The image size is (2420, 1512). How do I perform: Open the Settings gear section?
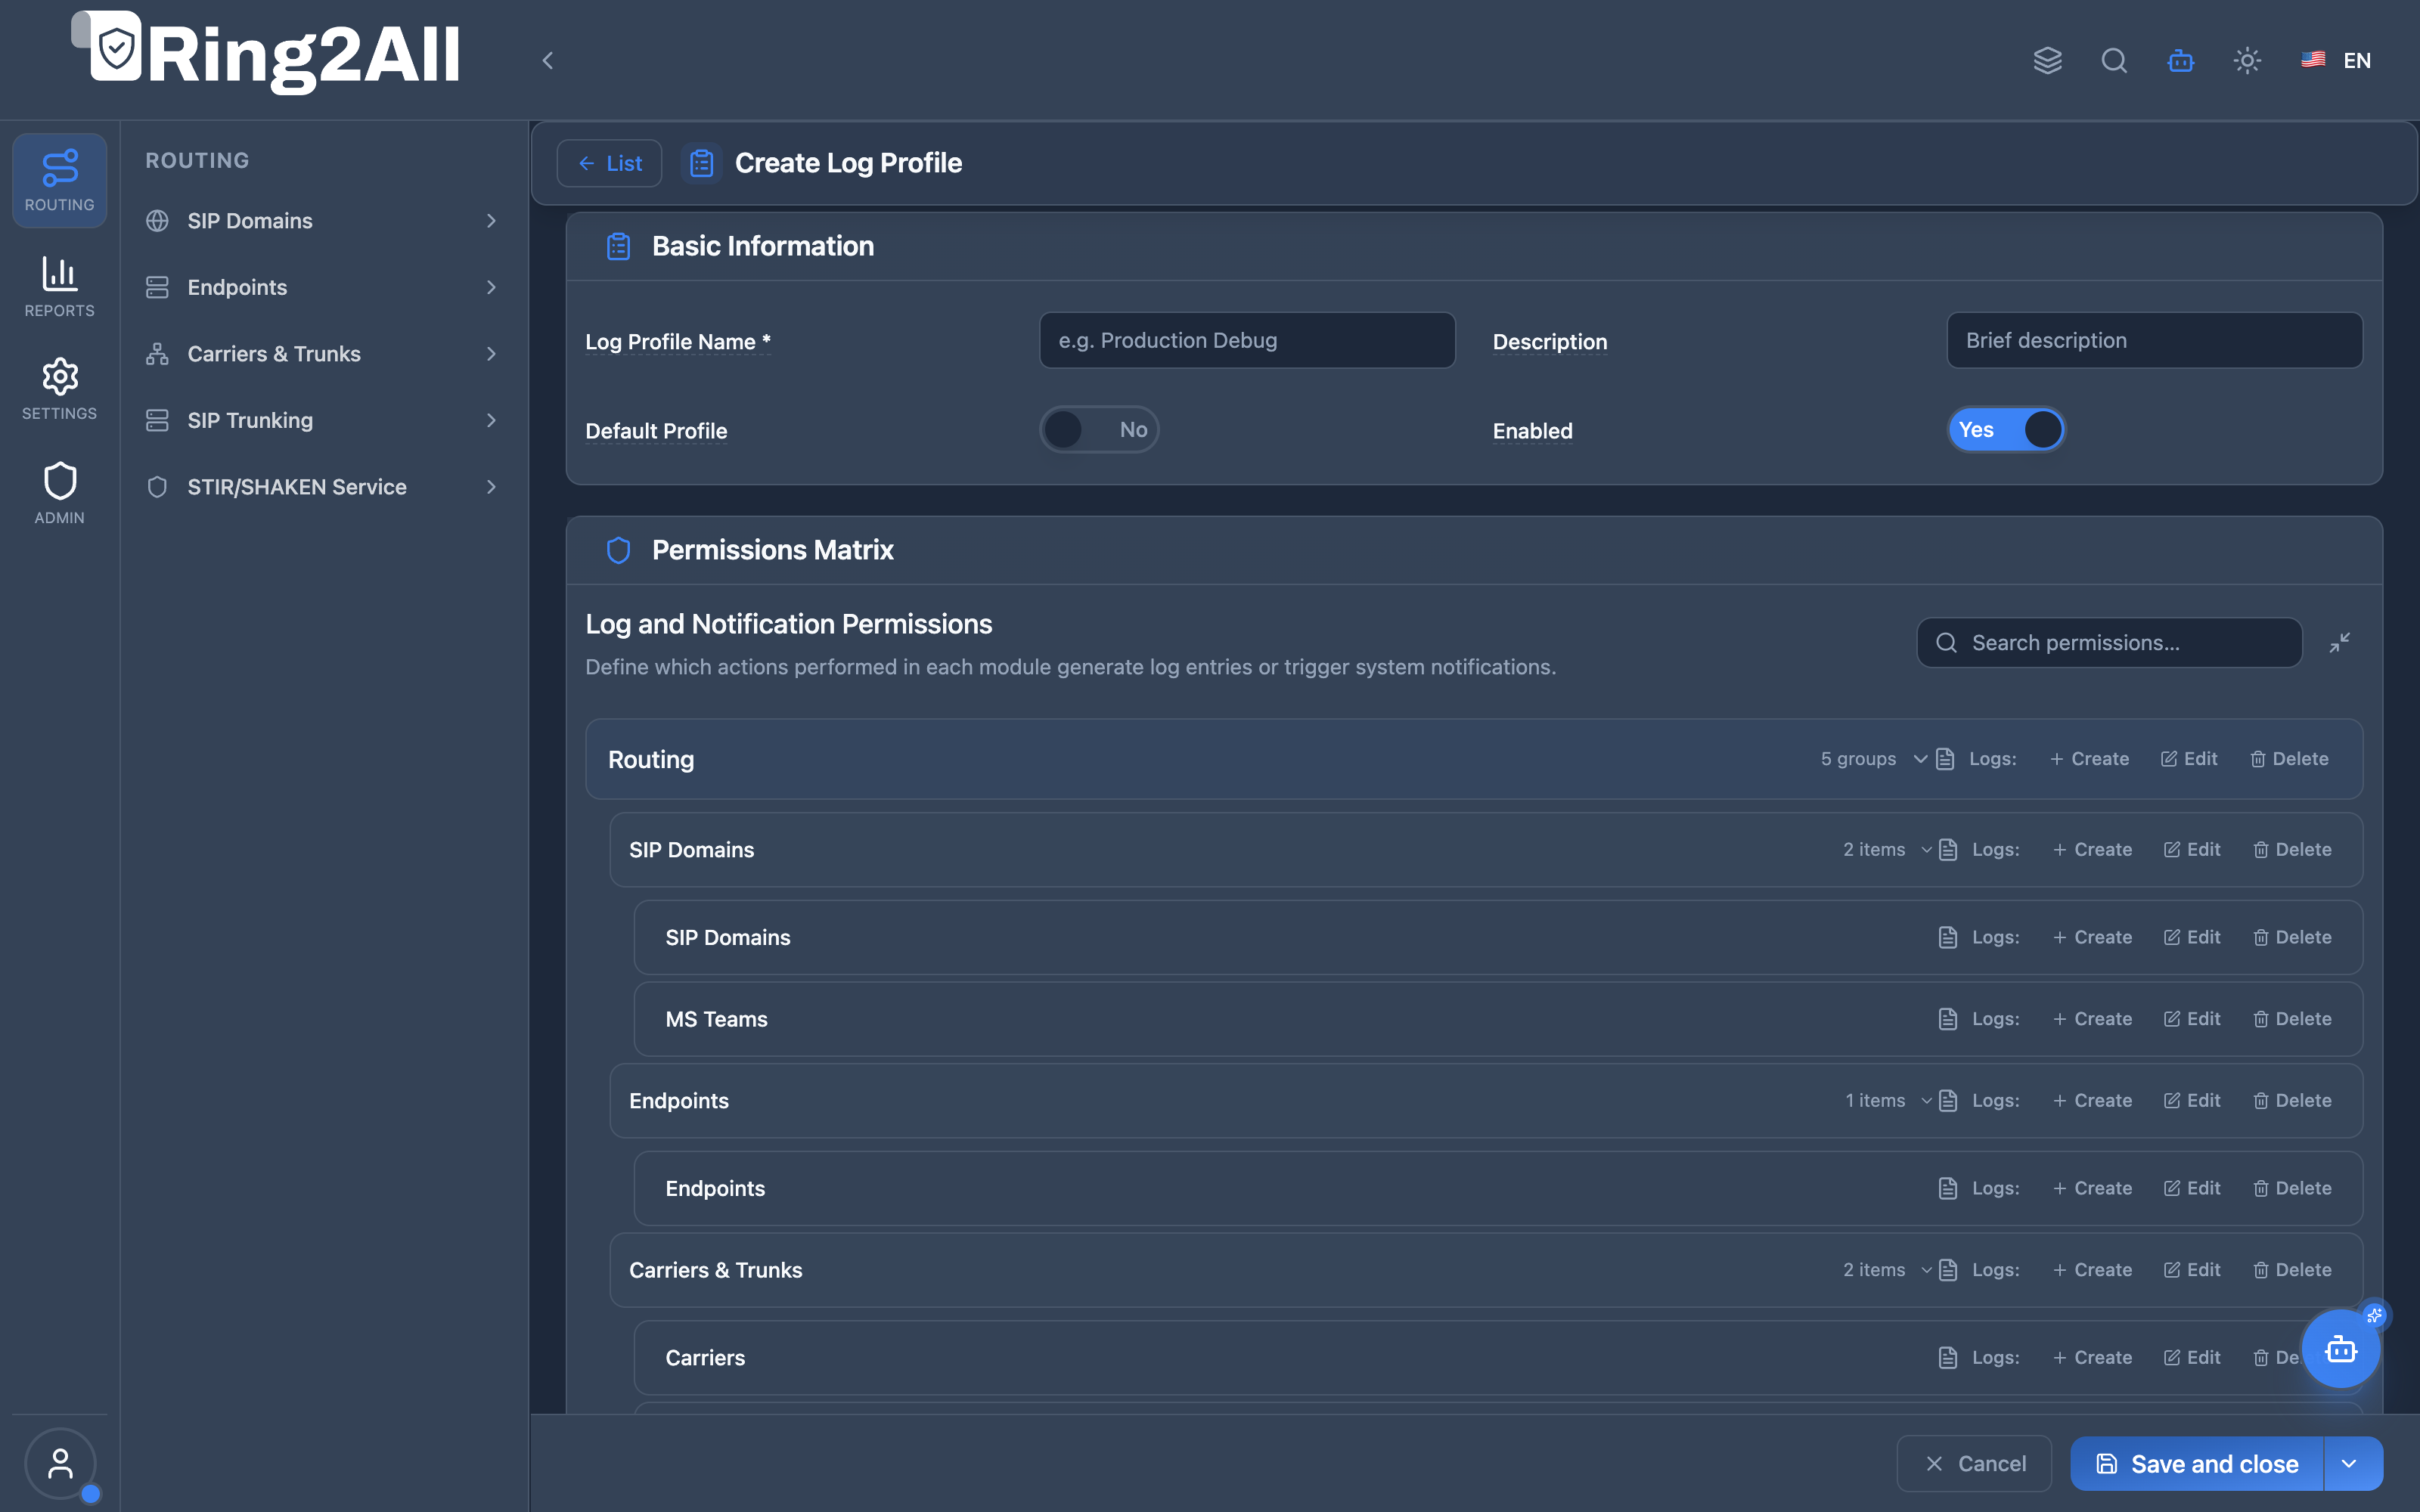coord(59,389)
